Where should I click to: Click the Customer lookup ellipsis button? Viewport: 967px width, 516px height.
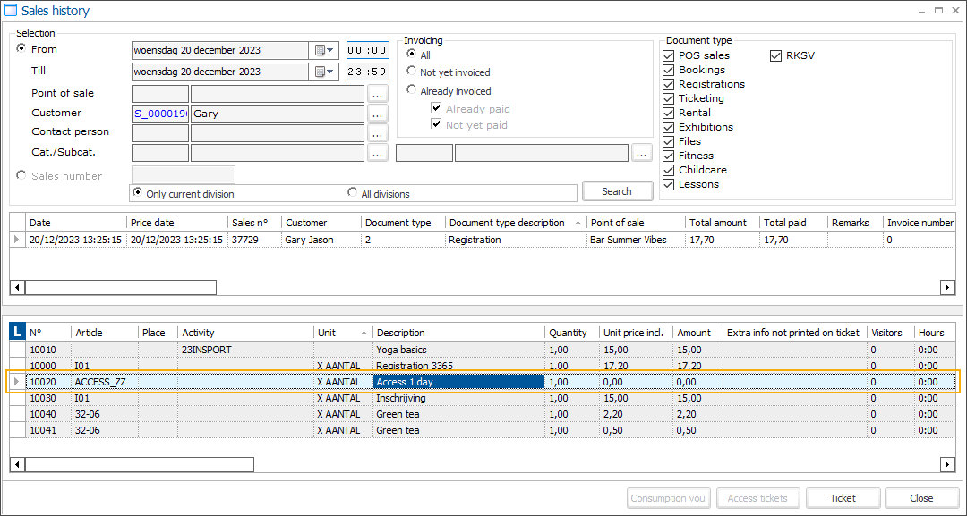click(377, 114)
